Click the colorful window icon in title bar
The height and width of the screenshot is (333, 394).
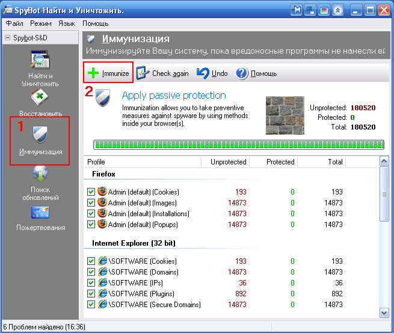point(324,10)
